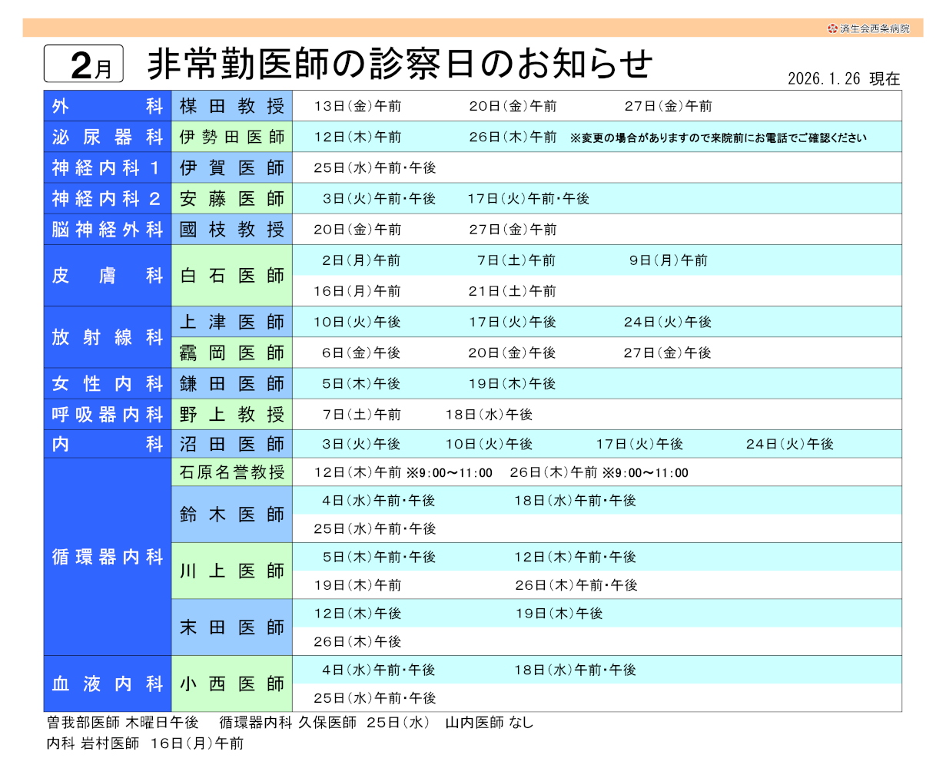
Task: Click the 非常勤医師の診察日のお知らせ title
Action: (400, 64)
